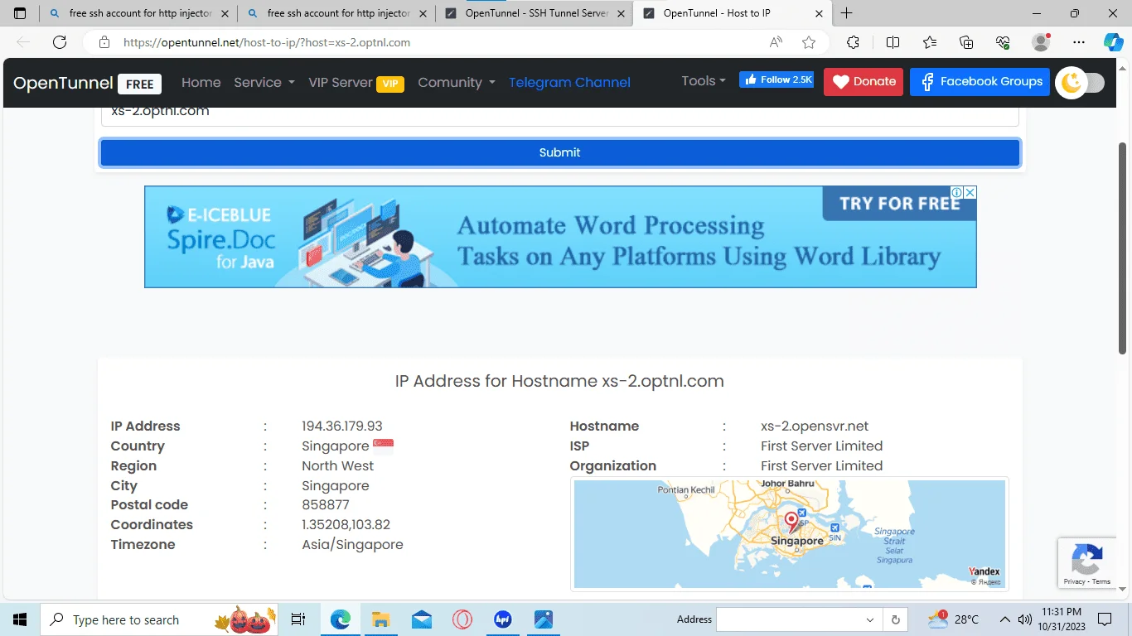Click the blue Submit button

pyautogui.click(x=560, y=152)
